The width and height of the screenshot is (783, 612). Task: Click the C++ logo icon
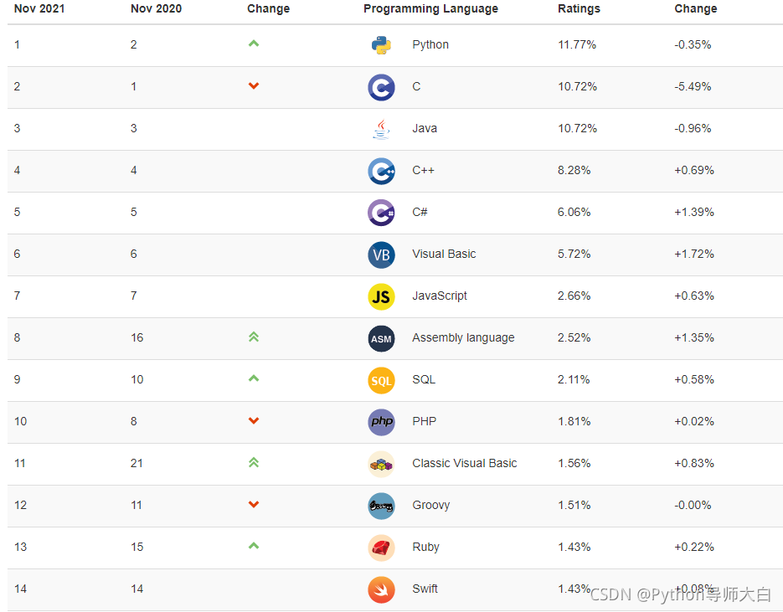[x=381, y=171]
